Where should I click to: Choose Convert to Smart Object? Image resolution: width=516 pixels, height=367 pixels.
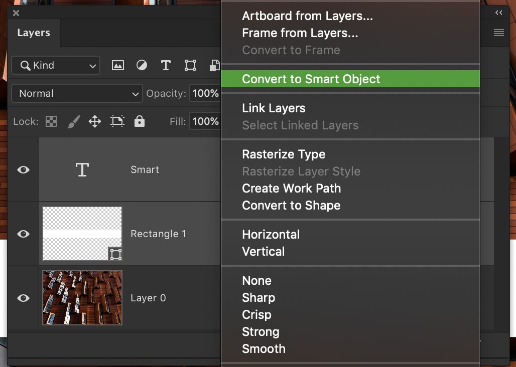click(311, 79)
